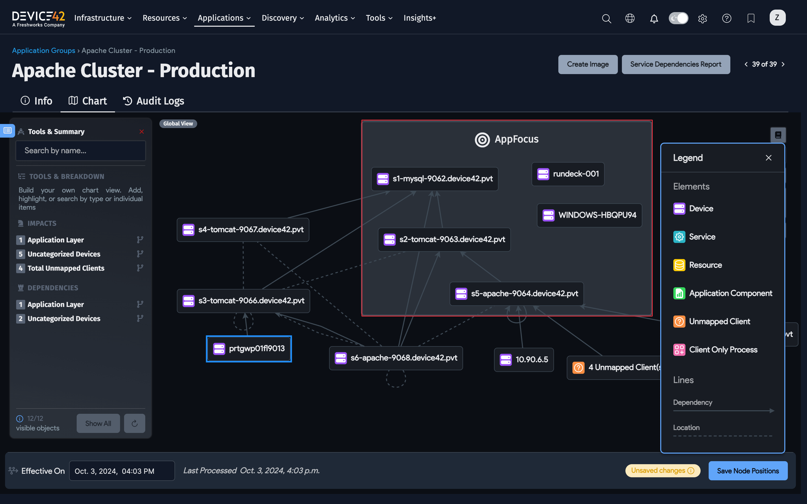Open notifications bell icon

point(654,18)
